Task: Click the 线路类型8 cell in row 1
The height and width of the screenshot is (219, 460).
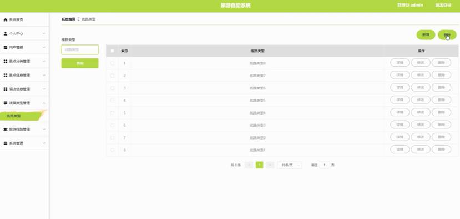Action: 257,63
